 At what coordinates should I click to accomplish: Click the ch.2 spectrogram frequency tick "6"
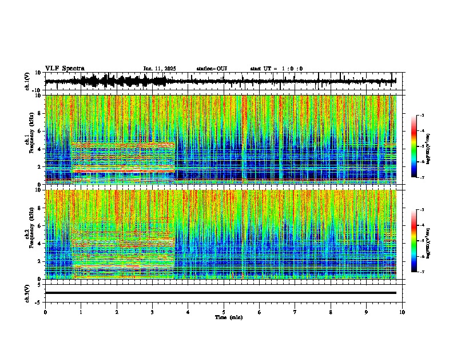click(39, 226)
